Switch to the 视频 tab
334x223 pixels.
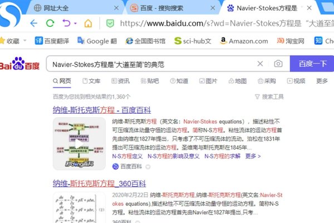296,81
